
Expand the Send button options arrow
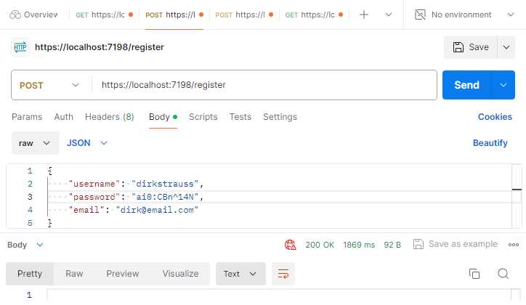coord(503,85)
